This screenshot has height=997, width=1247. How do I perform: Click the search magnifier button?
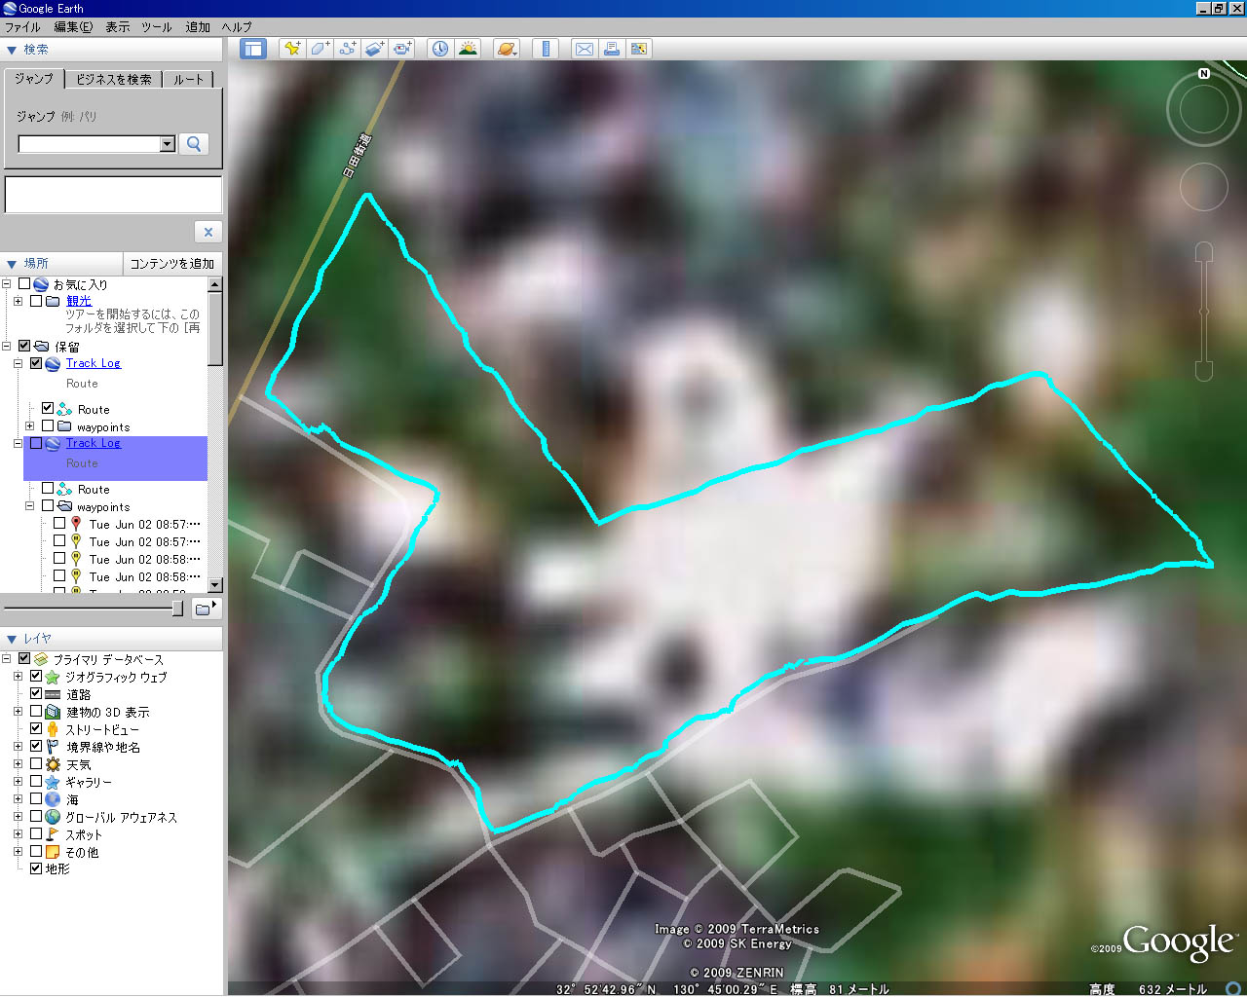coord(194,144)
